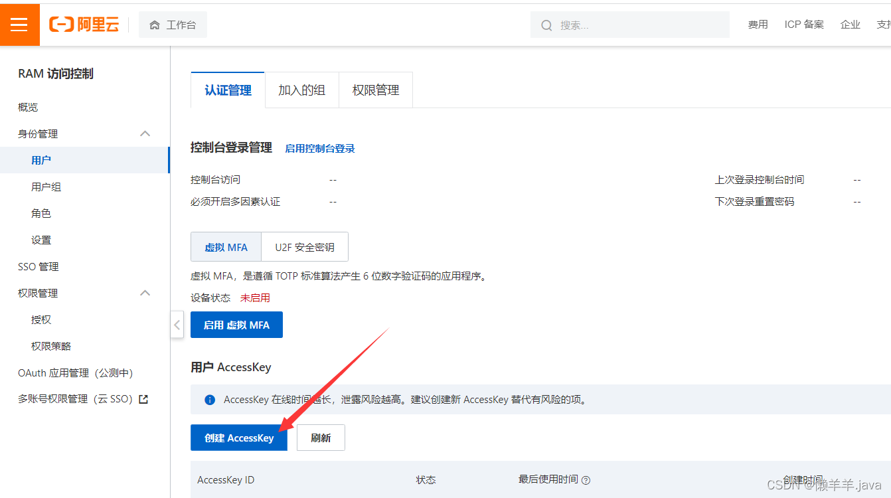The width and height of the screenshot is (891, 498).
Task: Select 用户 in the sidebar
Action: (84, 160)
